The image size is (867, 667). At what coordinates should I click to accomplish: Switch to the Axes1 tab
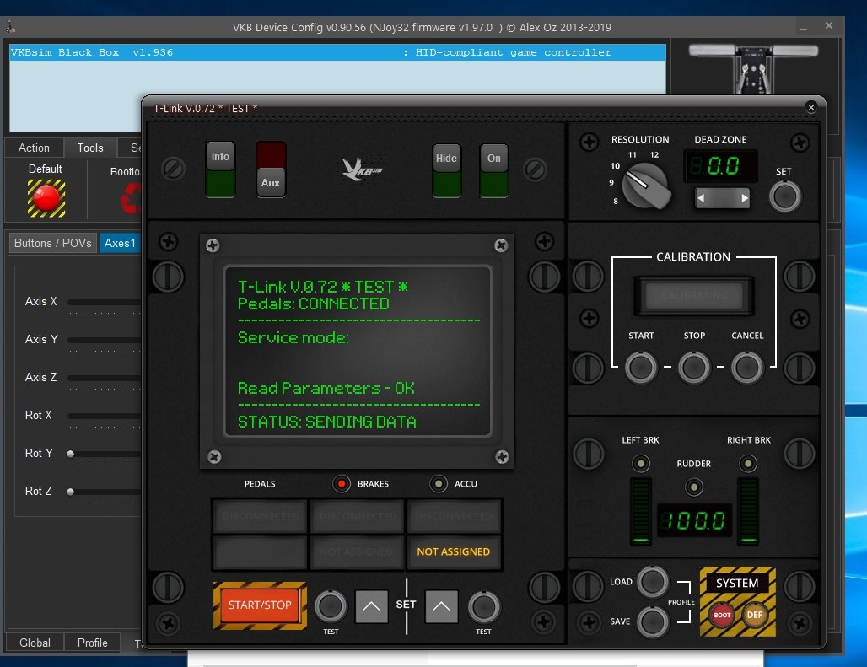coord(120,243)
